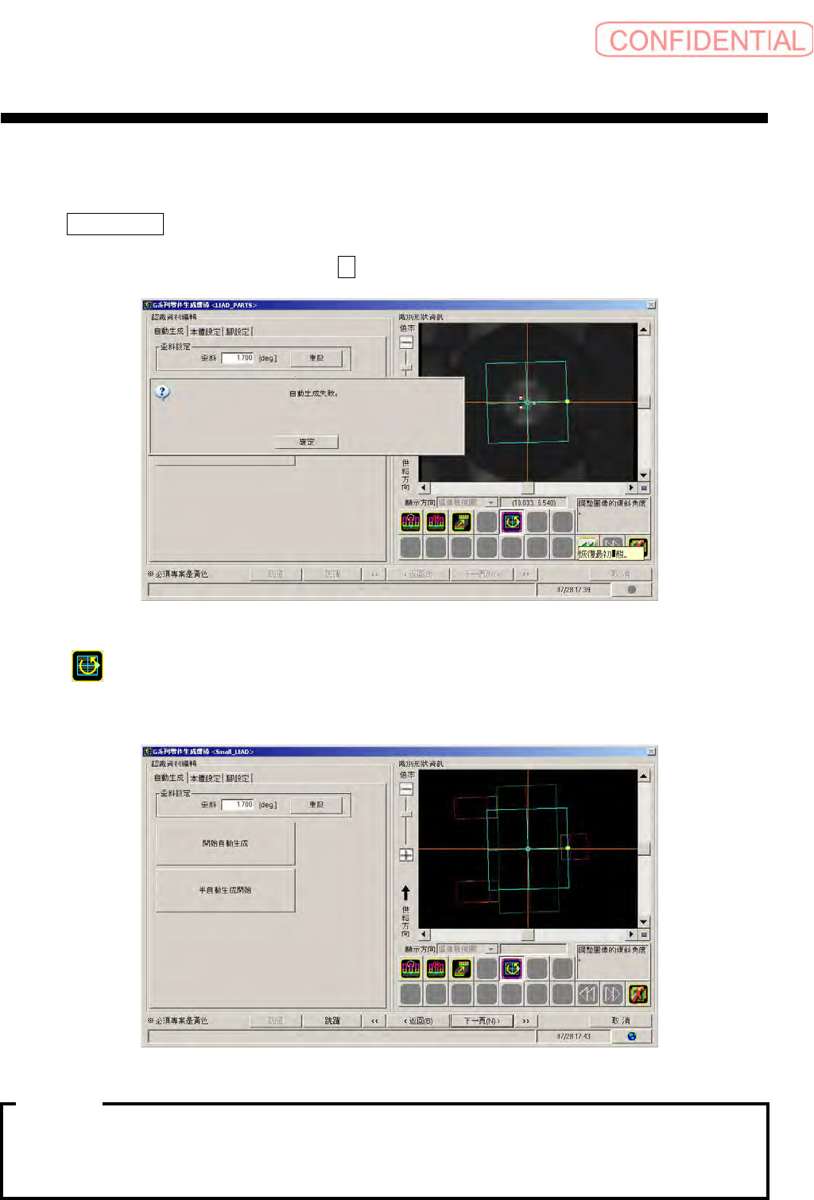In LEAD_PARTS window, click the zoom-out minus button
This screenshot has height=1200, width=814.
406,343
